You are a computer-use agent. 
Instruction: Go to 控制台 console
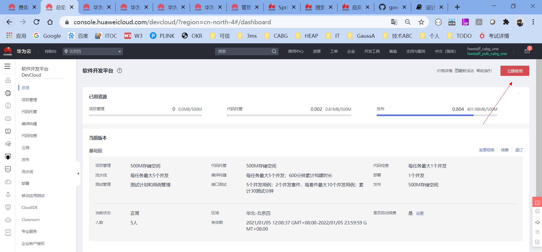tap(51, 51)
